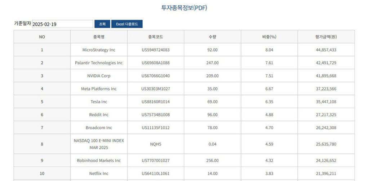Click code US30303M1027

(156, 89)
